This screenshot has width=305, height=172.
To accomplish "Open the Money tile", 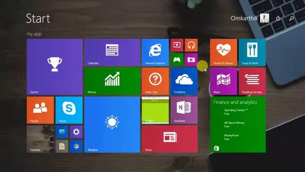I will [x=112, y=81].
